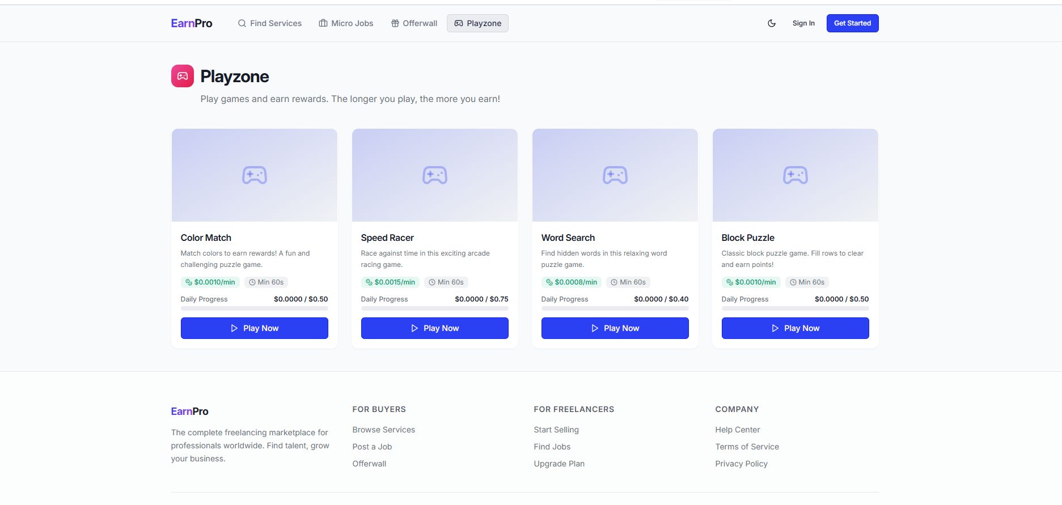Select the Playzone navigation tab
The height and width of the screenshot is (505, 1062).
coord(477,23)
